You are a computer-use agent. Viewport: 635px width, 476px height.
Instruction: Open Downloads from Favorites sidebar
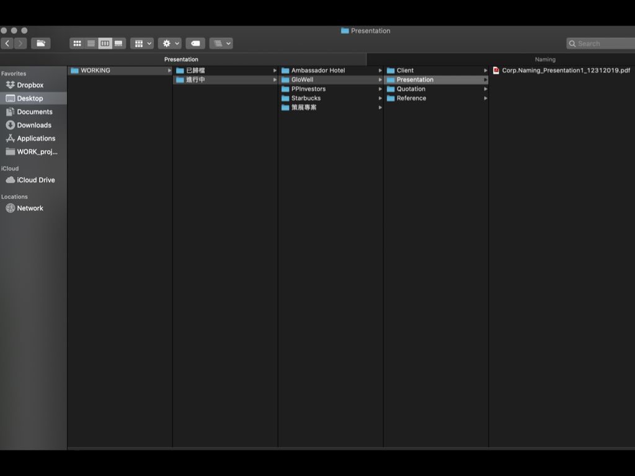[x=34, y=125]
